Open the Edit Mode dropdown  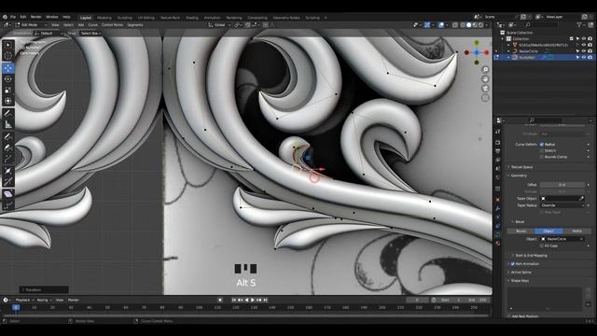(32, 25)
